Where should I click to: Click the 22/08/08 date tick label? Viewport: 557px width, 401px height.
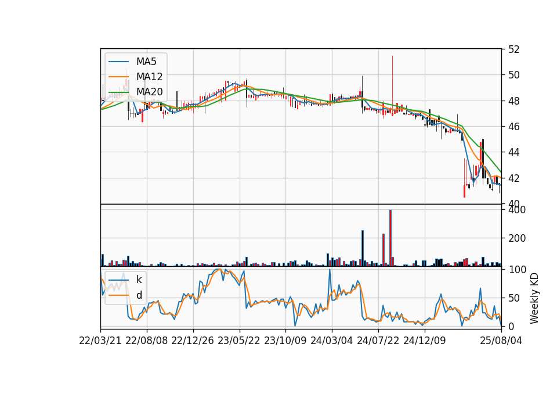click(x=147, y=341)
